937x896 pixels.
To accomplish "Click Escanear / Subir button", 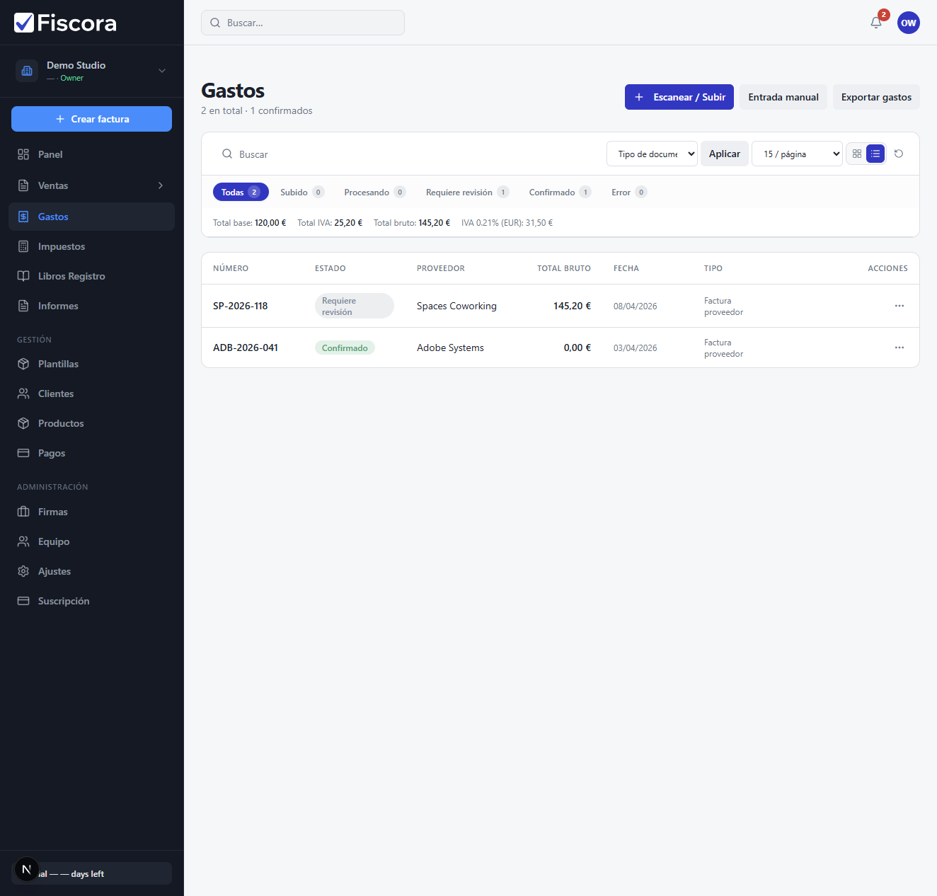I will coord(679,97).
